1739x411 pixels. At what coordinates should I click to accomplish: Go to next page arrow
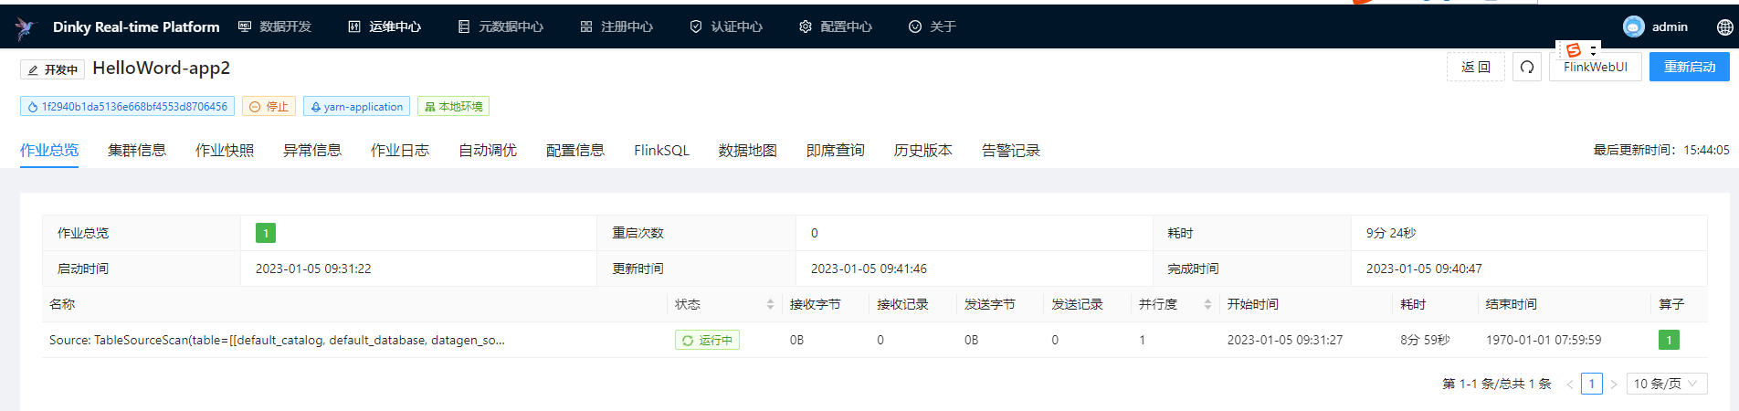1613,384
